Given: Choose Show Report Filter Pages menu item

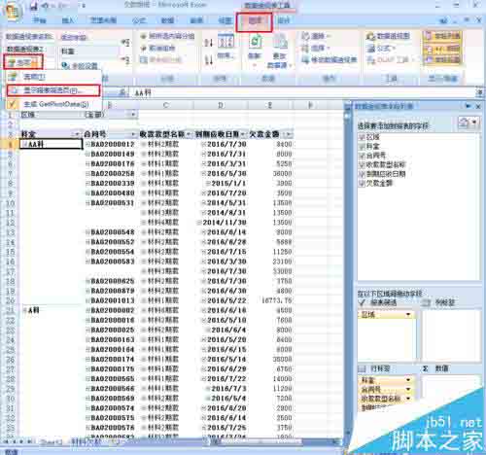Looking at the screenshot, I should coord(53,90).
